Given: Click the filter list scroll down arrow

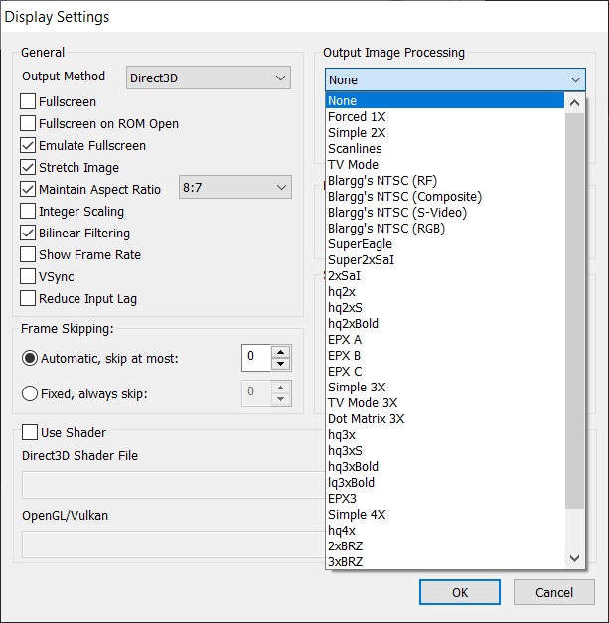Looking at the screenshot, I should coord(574,558).
